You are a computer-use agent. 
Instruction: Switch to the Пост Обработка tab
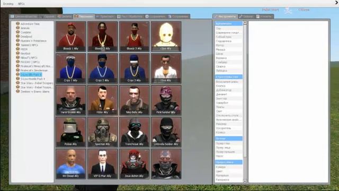130,16
